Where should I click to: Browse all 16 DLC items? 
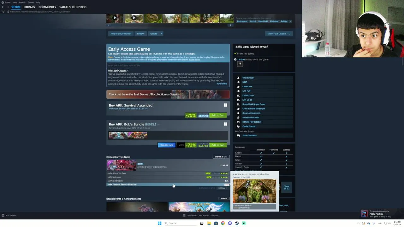click(221, 157)
